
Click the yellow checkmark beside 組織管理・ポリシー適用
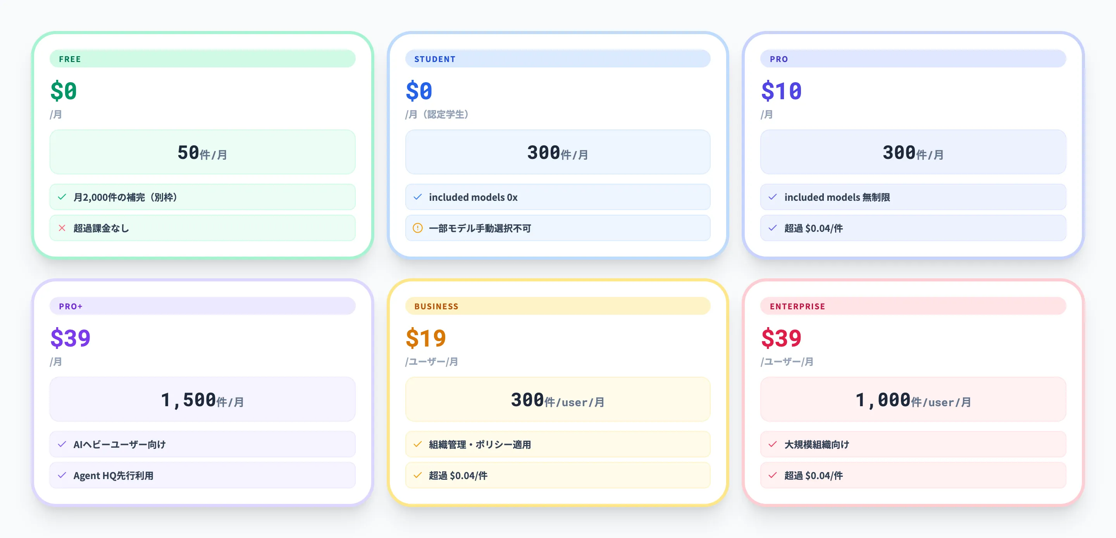[x=417, y=444]
